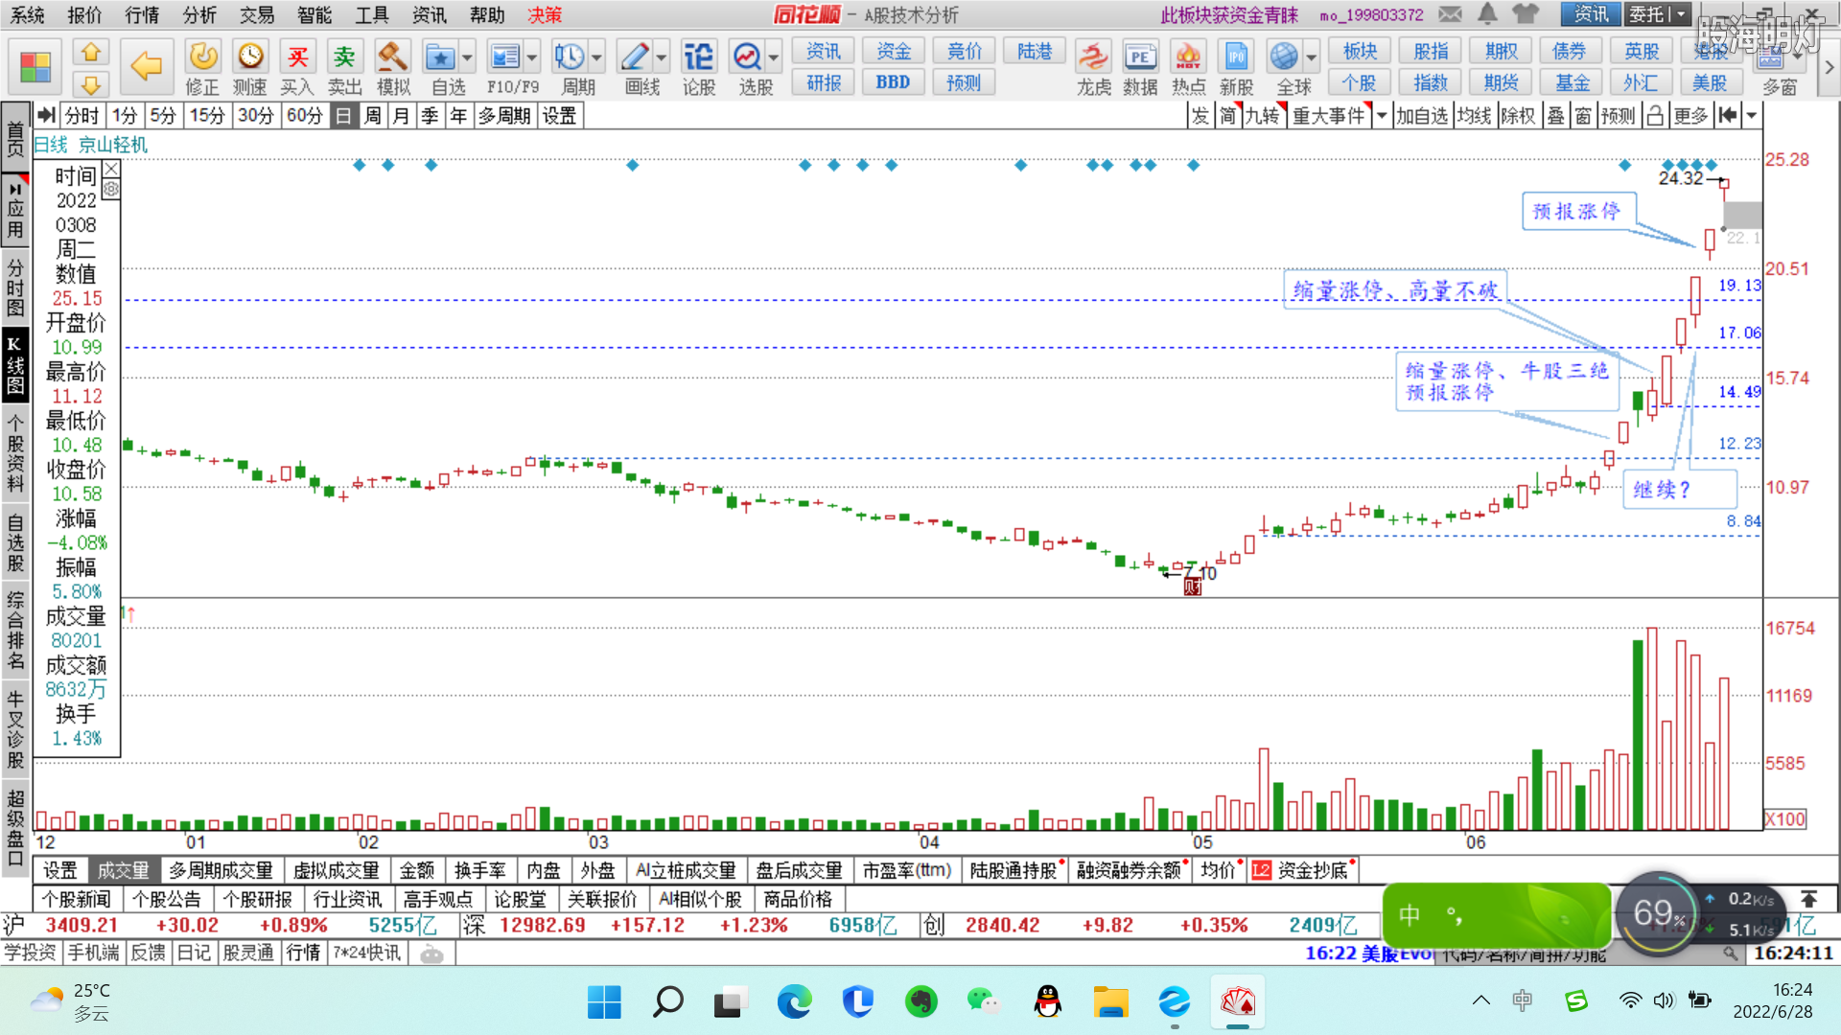Open the 个股资料 sidebar tab
The height and width of the screenshot is (1035, 1841).
tap(15, 453)
